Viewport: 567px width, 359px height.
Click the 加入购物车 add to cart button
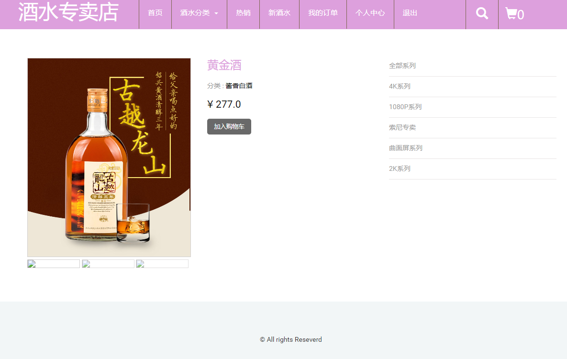[x=229, y=126]
